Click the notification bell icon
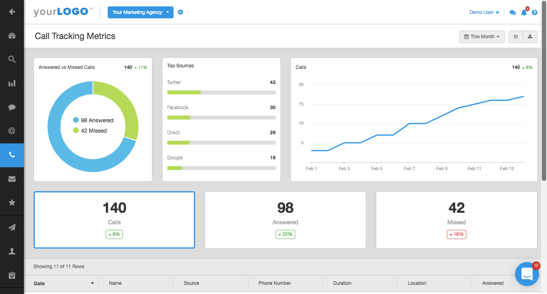 [x=524, y=13]
